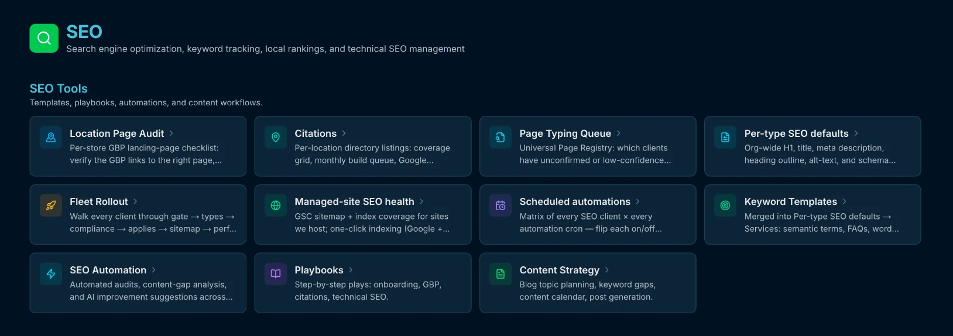Open the Scheduled automations title link
Screen dimensions: 953x336
[x=575, y=201]
